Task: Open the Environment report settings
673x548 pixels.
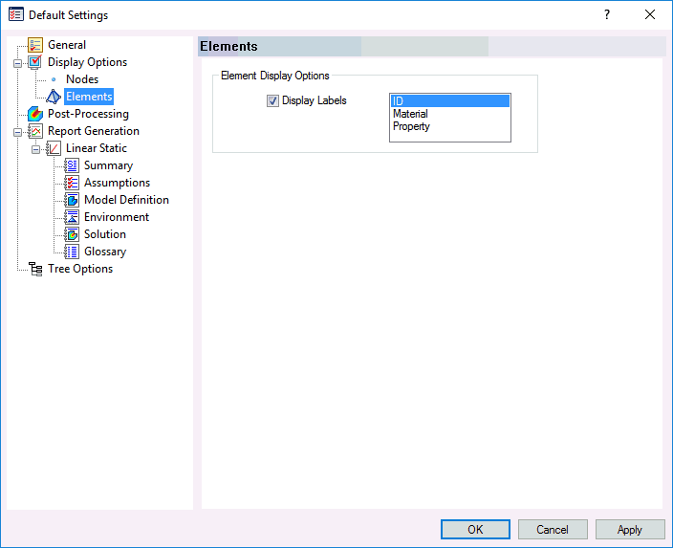Action: tap(117, 217)
